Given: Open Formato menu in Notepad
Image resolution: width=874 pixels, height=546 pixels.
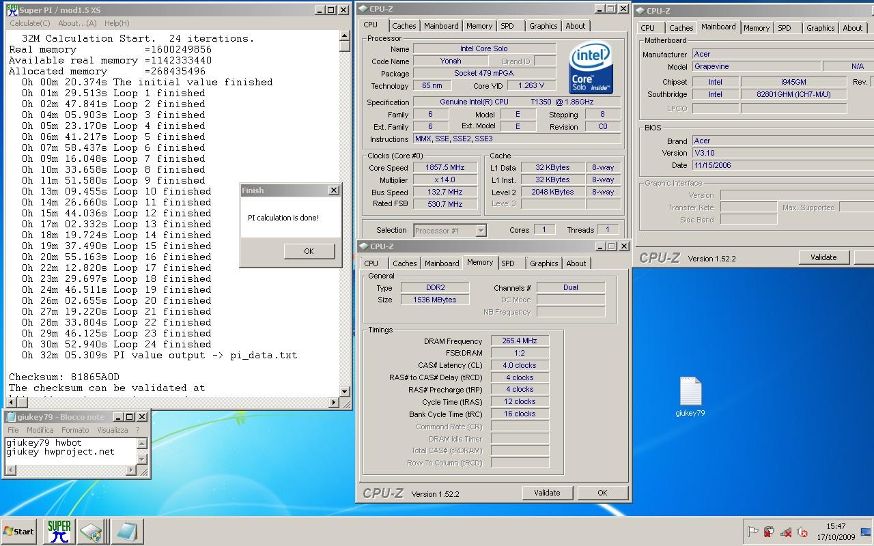Looking at the screenshot, I should [75, 430].
